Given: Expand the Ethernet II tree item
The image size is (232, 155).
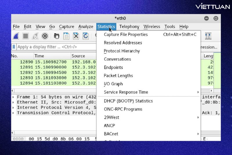Looking at the screenshot, I should point(13,102).
